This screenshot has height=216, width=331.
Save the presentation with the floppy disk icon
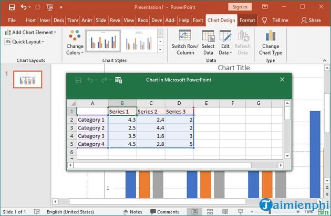tap(12, 7)
